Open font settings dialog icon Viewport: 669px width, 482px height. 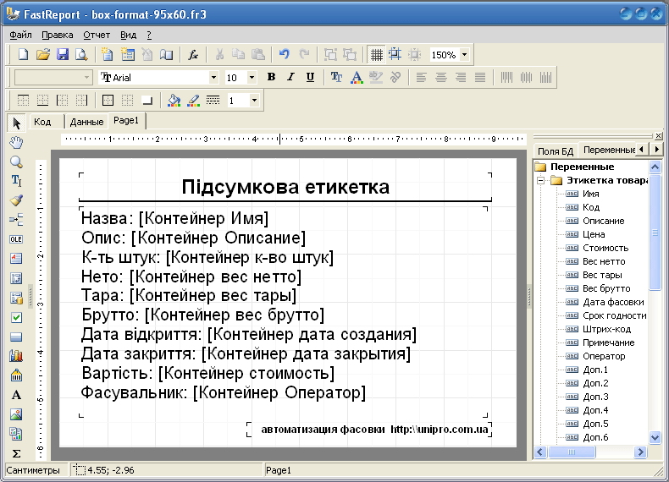pyautogui.click(x=336, y=77)
